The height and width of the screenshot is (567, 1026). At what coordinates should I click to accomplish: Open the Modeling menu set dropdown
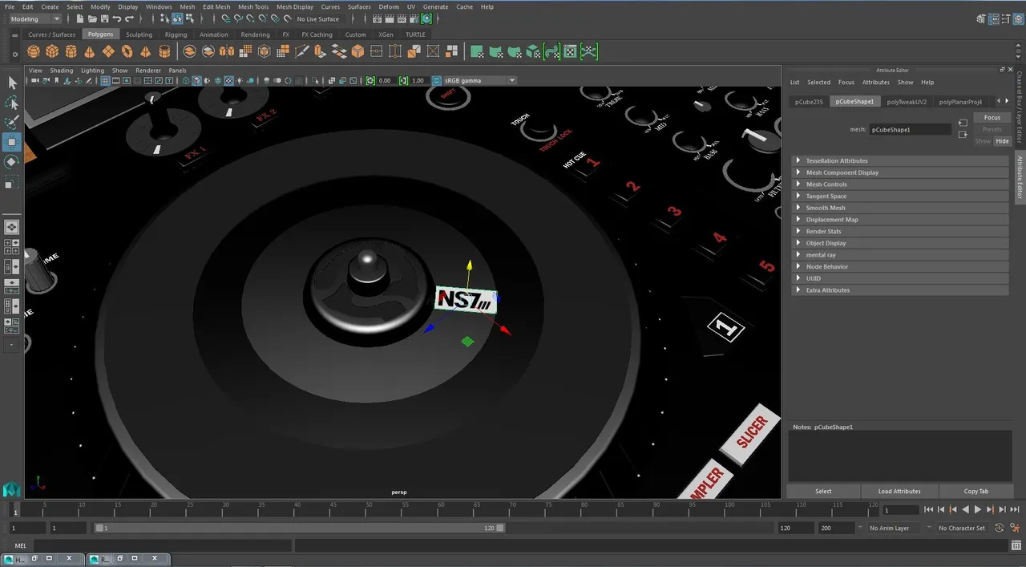(35, 18)
